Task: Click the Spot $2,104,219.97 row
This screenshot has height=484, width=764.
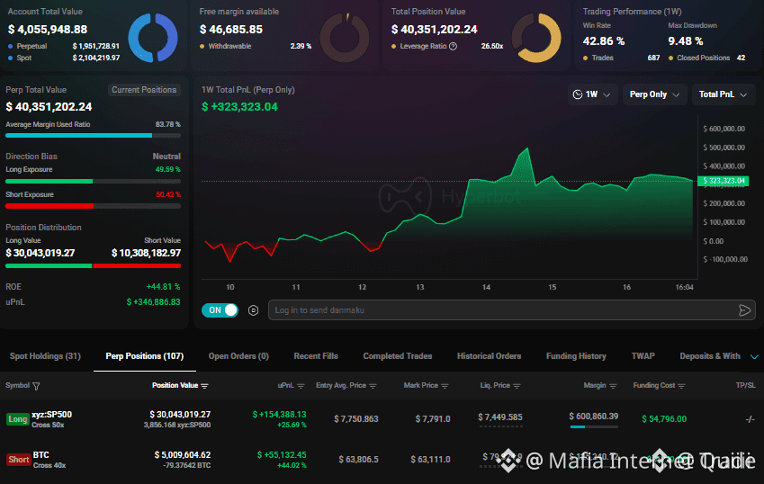Action: coord(64,58)
